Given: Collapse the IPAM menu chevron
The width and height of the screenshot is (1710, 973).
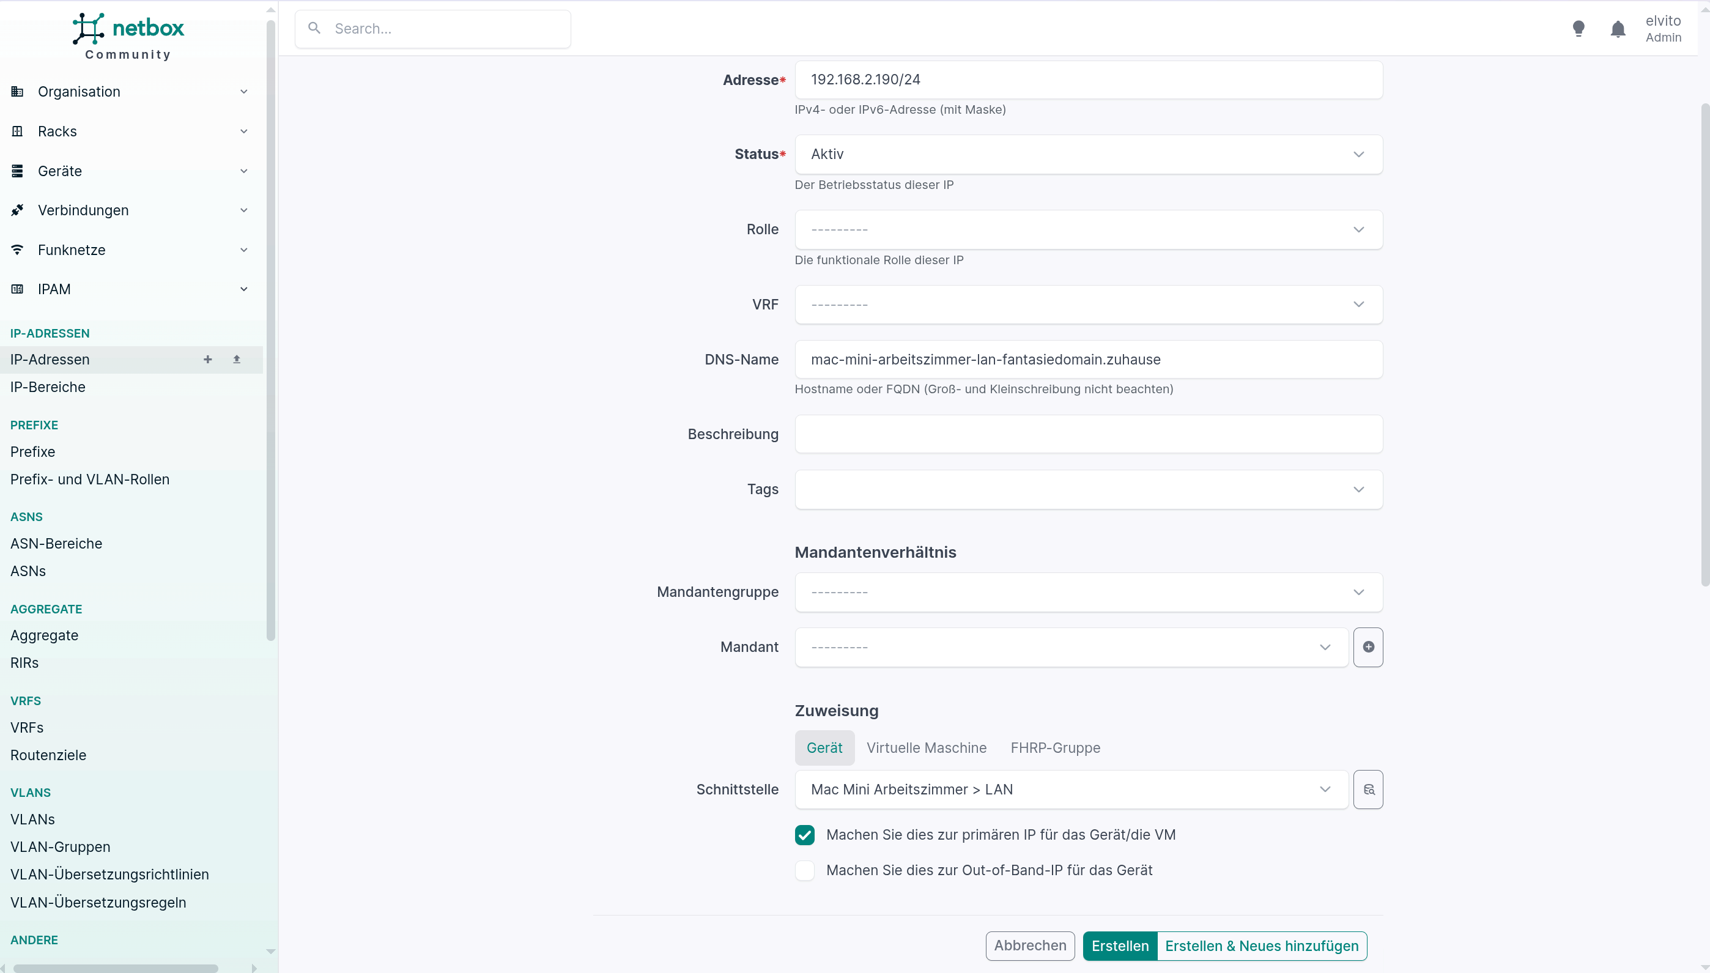Looking at the screenshot, I should tap(244, 289).
